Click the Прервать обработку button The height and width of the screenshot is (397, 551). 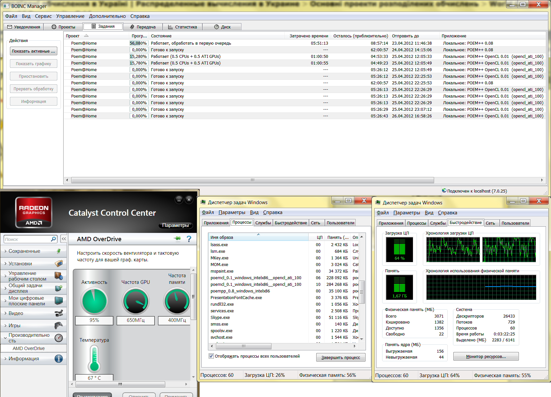[x=33, y=89]
